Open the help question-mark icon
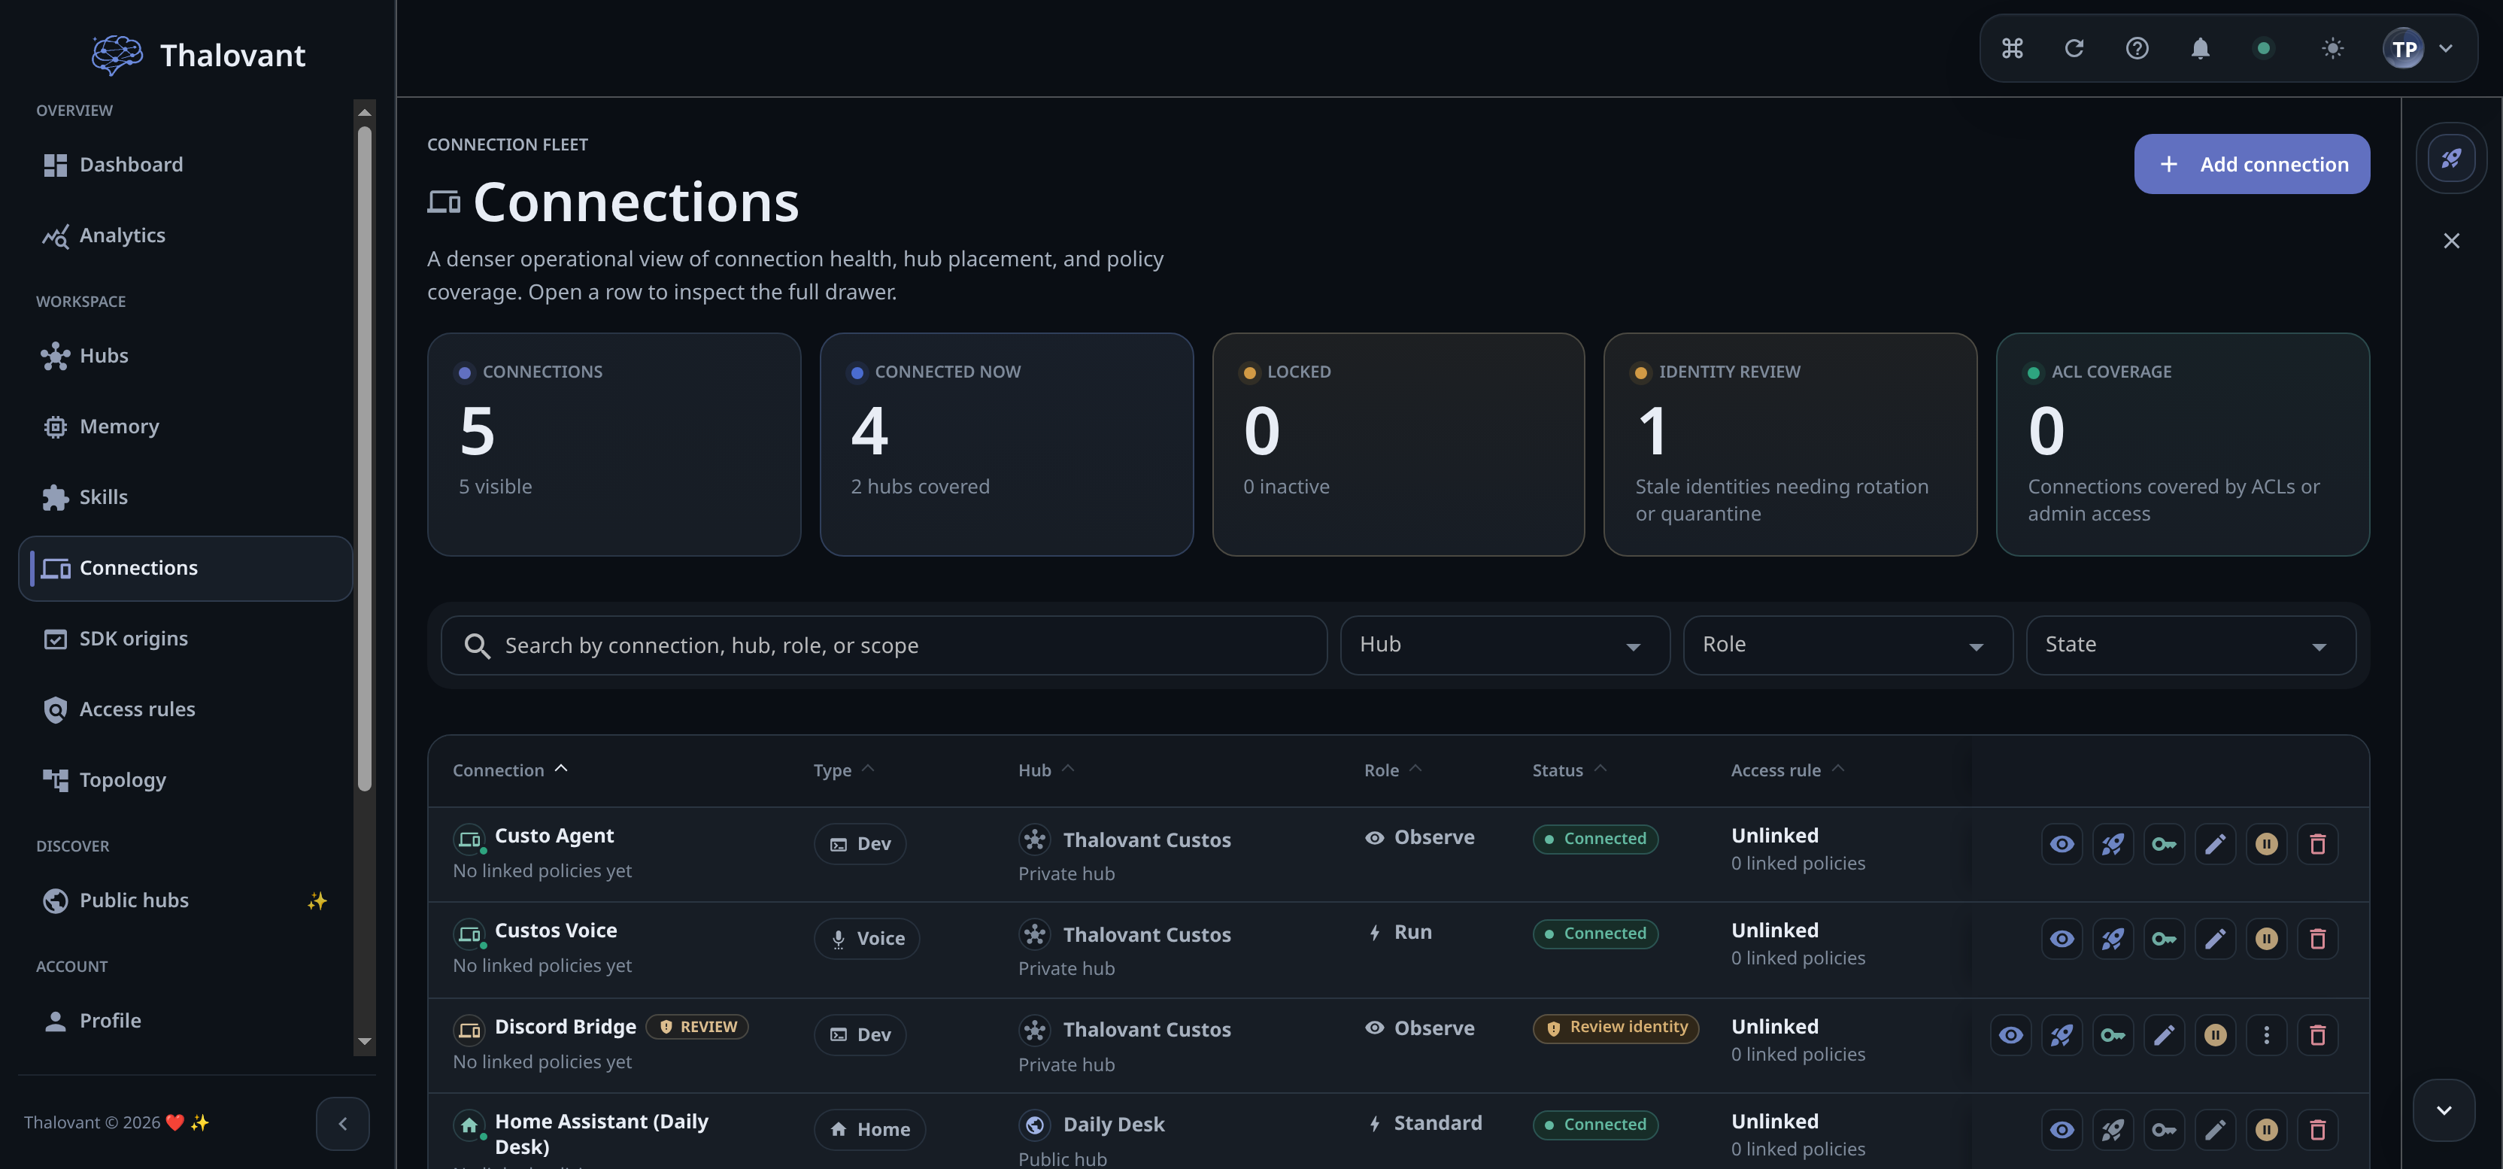This screenshot has height=1169, width=2503. tap(2137, 47)
